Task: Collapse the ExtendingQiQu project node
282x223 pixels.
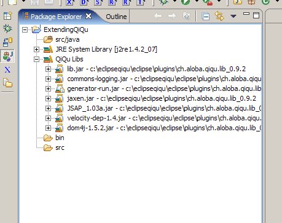Action: pyautogui.click(x=25, y=30)
